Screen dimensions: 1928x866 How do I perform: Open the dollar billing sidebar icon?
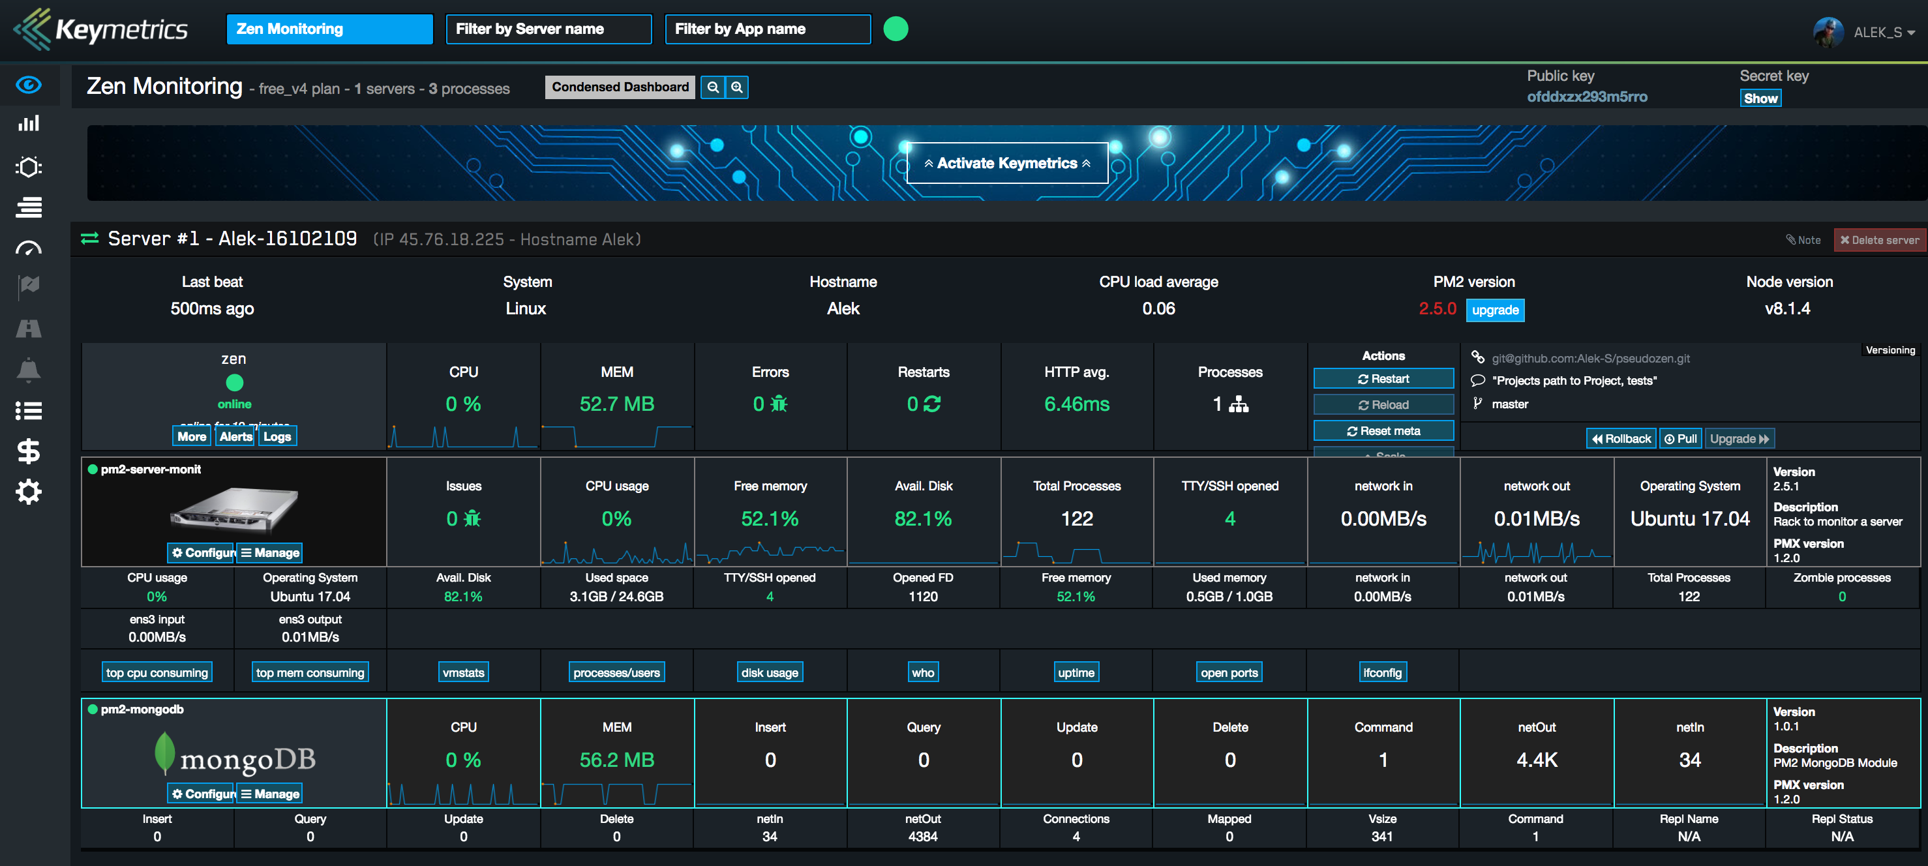click(x=29, y=451)
